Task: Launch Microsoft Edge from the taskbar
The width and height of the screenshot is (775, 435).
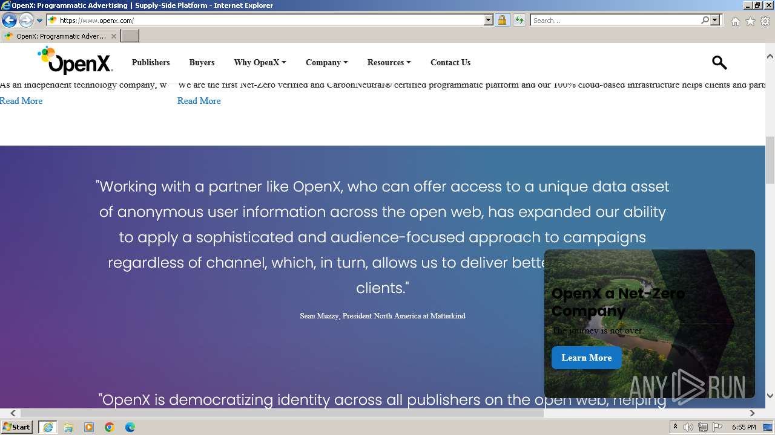Action: (x=130, y=427)
